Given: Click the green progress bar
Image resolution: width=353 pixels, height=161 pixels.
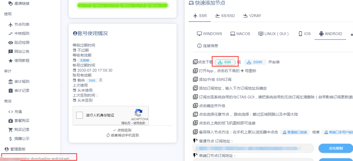Looking at the screenshot, I should tap(122, 5).
